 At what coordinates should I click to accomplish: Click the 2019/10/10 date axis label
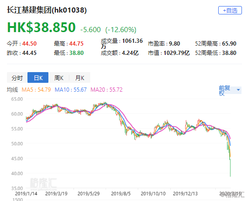tap(153, 194)
